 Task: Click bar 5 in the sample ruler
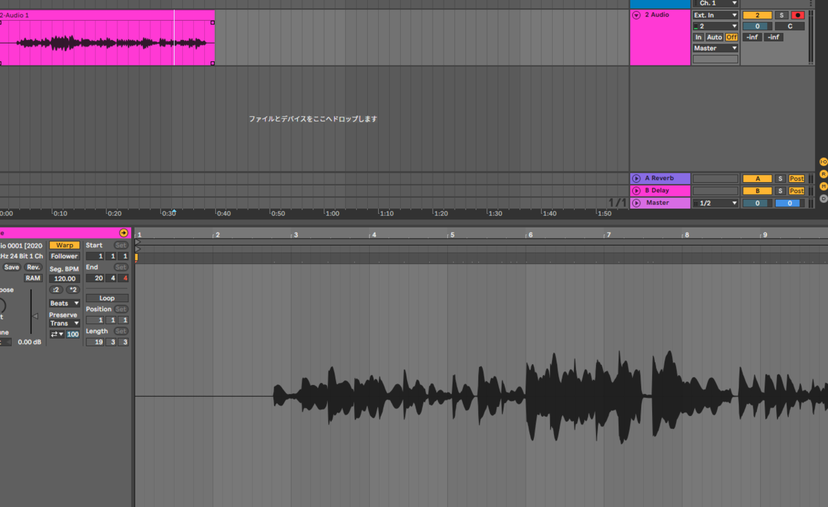coord(452,235)
